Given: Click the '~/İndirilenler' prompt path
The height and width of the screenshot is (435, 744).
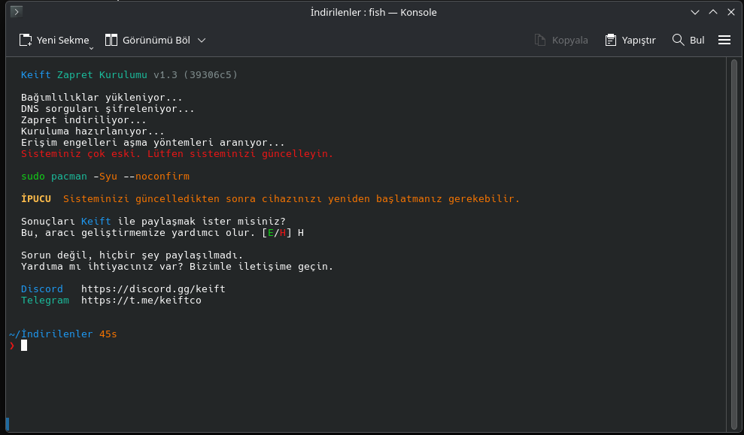Looking at the screenshot, I should (50, 334).
